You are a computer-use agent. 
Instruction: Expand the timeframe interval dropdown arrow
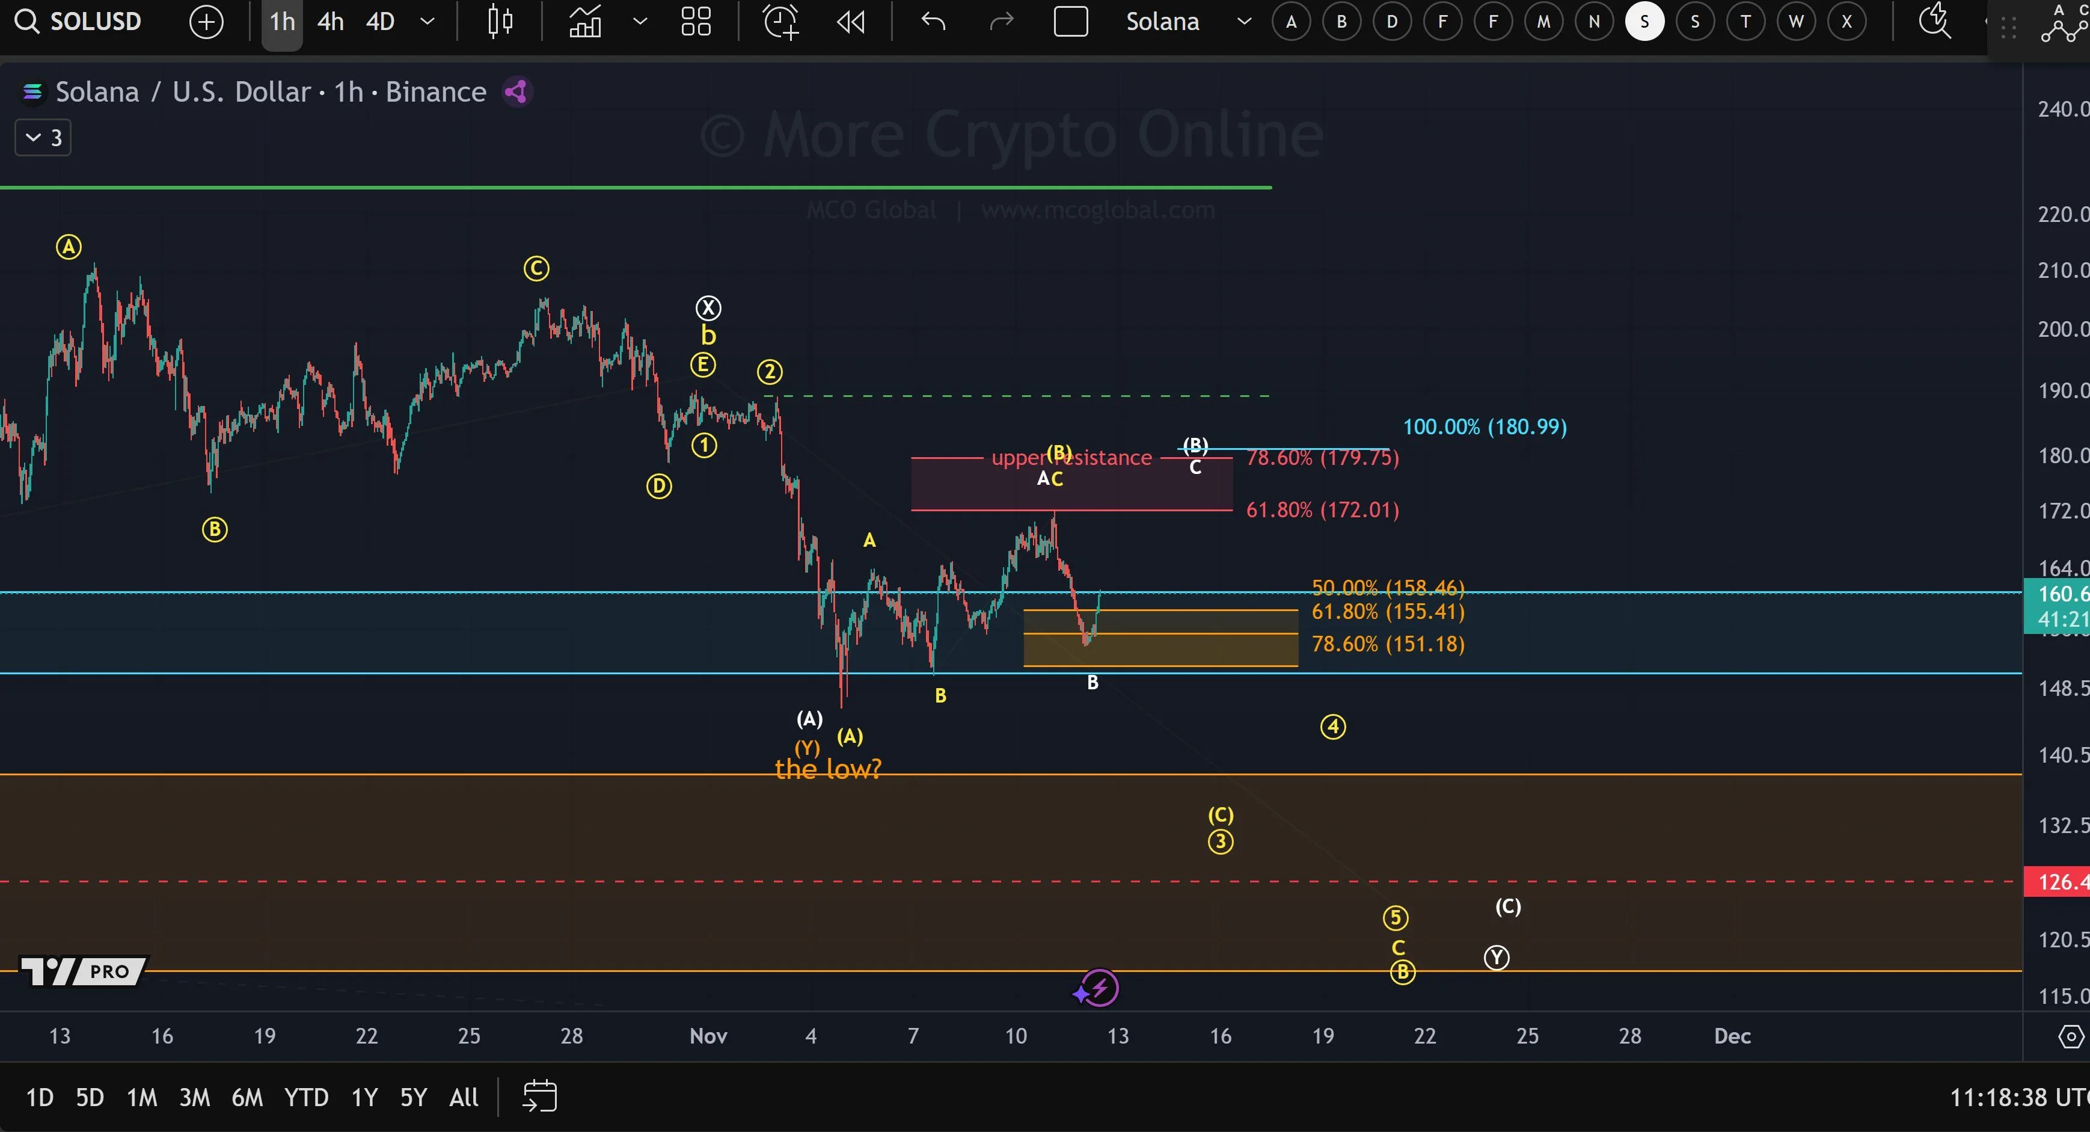(427, 22)
